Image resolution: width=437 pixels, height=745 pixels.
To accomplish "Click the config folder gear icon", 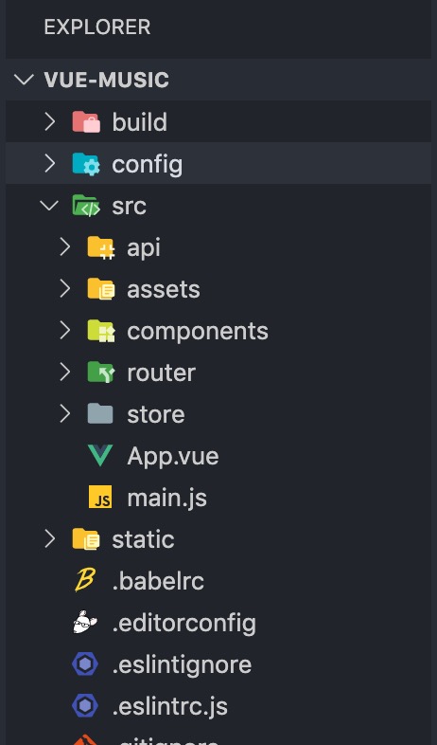I will coord(86,164).
